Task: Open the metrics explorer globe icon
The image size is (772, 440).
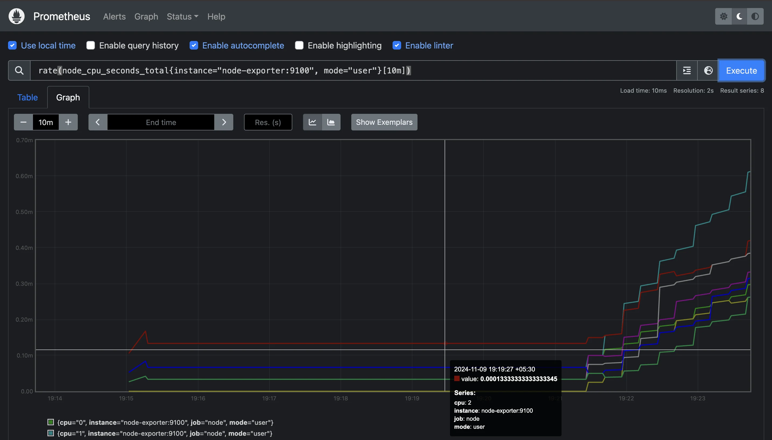Action: pyautogui.click(x=708, y=70)
